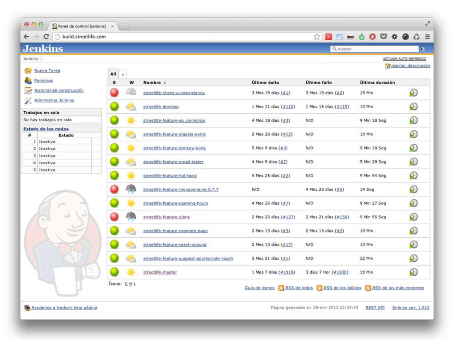Select the All view tab
This screenshot has height=340, width=454.
tap(113, 74)
